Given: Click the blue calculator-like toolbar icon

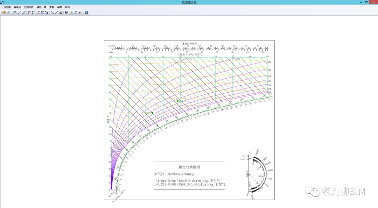Looking at the screenshot, I should click(x=47, y=13).
